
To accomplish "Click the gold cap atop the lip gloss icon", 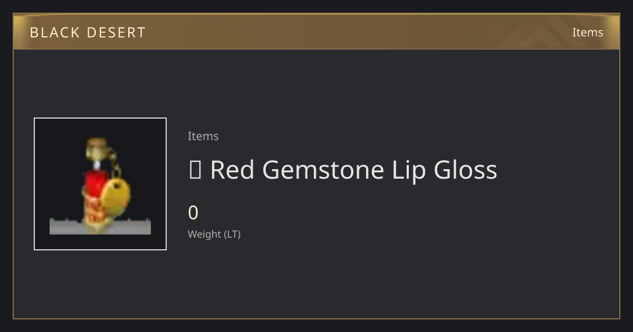I will pyautogui.click(x=96, y=149).
